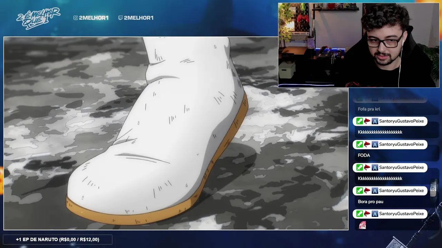Open the Instagram handle 2MELHOR1 text
The height and width of the screenshot is (248, 442).
tap(94, 18)
